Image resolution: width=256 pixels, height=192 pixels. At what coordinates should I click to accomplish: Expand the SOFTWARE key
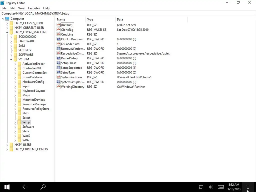[x=11, y=55]
